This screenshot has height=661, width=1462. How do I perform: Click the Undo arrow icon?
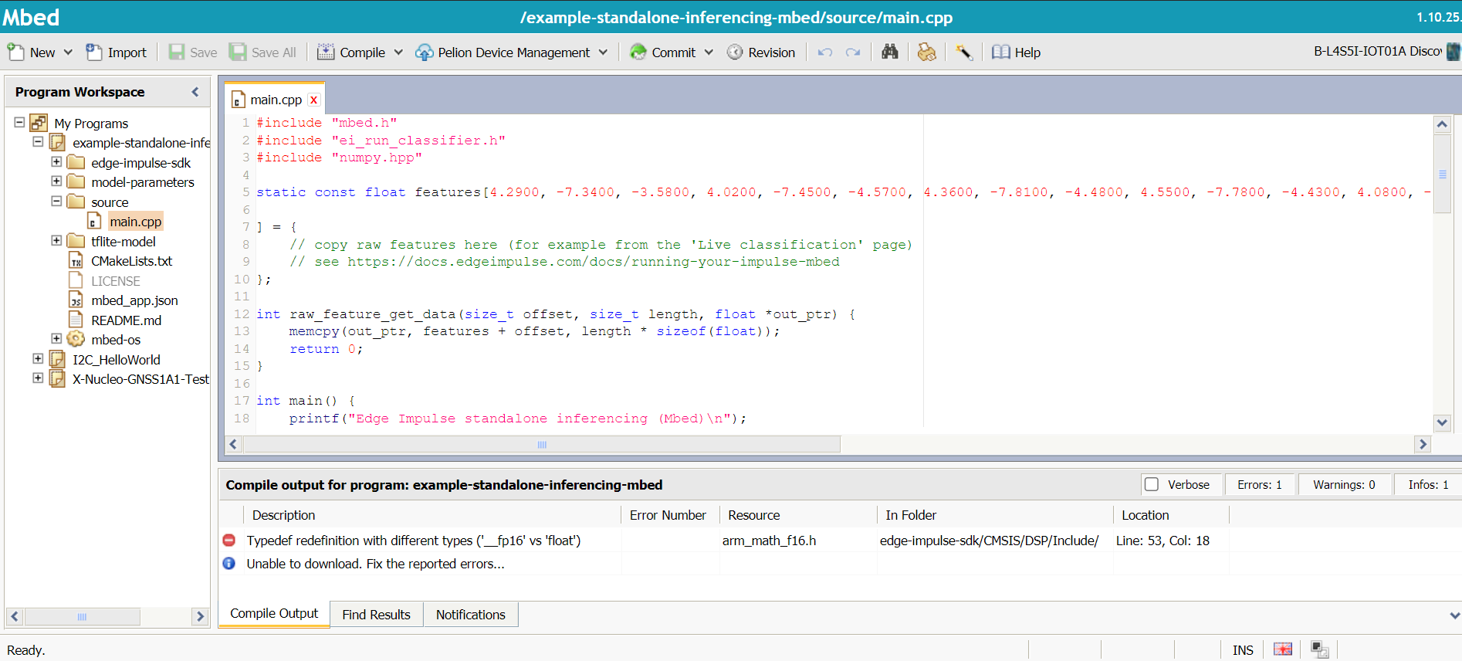825,53
